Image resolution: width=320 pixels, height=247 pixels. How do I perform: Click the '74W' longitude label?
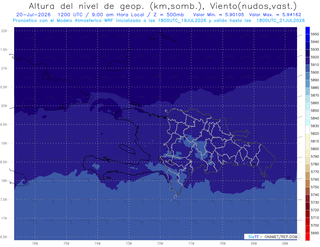click(x=97, y=244)
